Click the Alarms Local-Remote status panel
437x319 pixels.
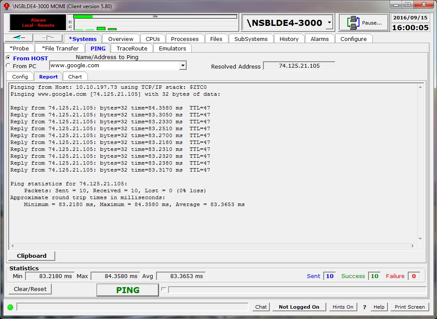(x=38, y=23)
